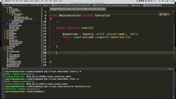The image size is (176, 99).
Task: Open macOS Notification Center icon
Action: tap(174, 1)
